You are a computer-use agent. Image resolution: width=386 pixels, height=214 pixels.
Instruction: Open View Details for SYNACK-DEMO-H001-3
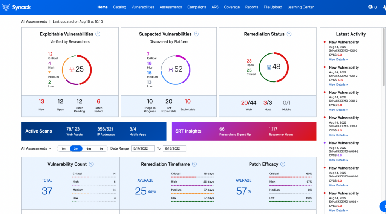pos(338,59)
